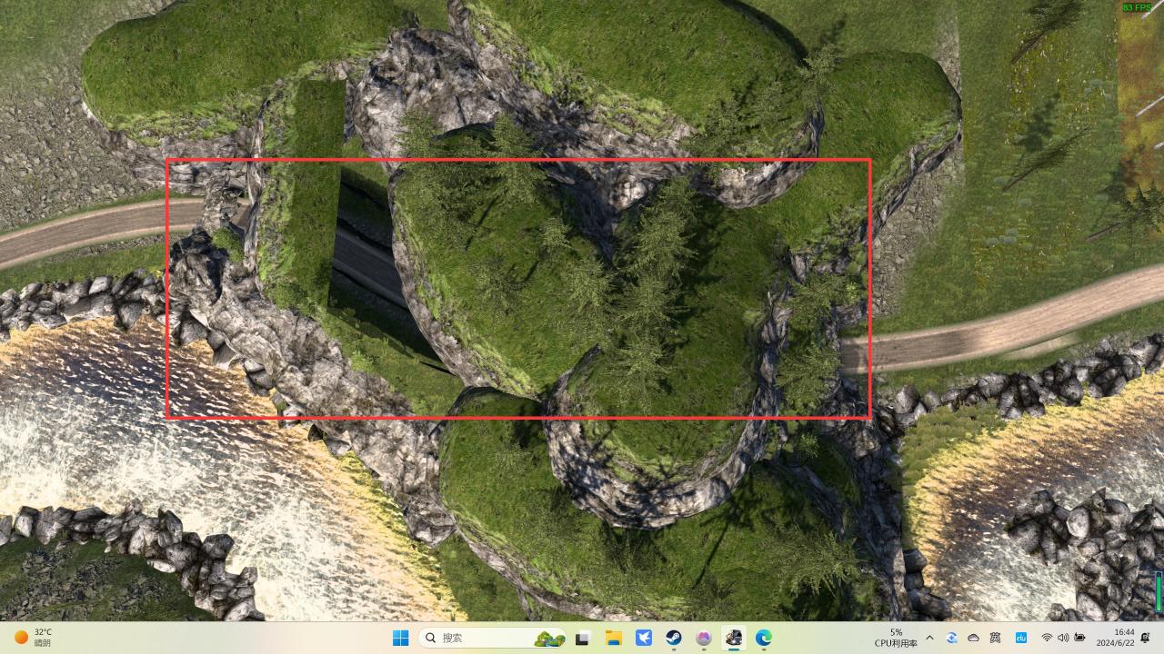Expand the hidden system tray icons
The image size is (1164, 654).
(x=929, y=638)
